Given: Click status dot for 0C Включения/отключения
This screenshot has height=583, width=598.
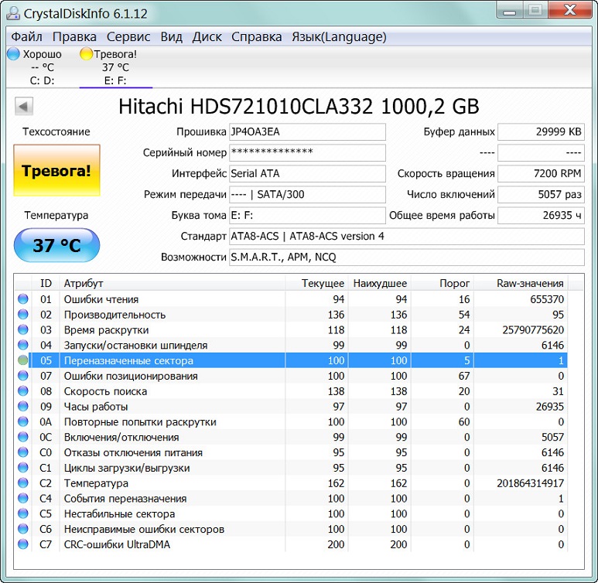Looking at the screenshot, I should (23, 437).
